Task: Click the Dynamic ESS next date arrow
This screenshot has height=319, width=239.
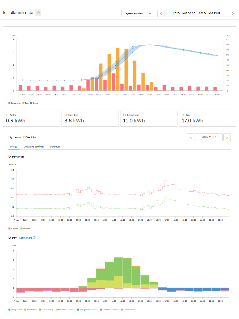Action: pos(227,137)
